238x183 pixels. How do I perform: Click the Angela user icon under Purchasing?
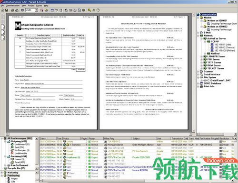[9, 179]
